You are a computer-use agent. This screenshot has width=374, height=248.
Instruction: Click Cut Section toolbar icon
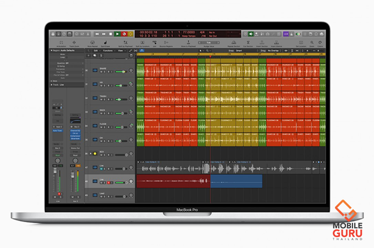click(x=248, y=42)
